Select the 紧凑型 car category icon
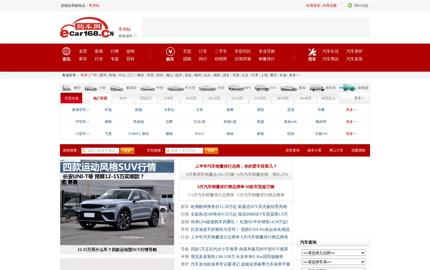 tap(117, 88)
